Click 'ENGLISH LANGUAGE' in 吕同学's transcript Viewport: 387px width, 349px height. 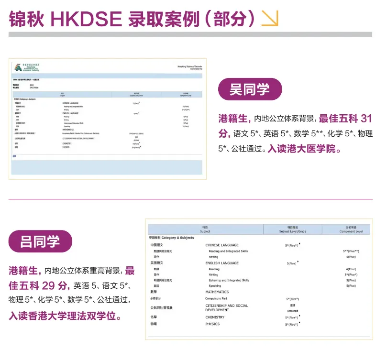222,263
